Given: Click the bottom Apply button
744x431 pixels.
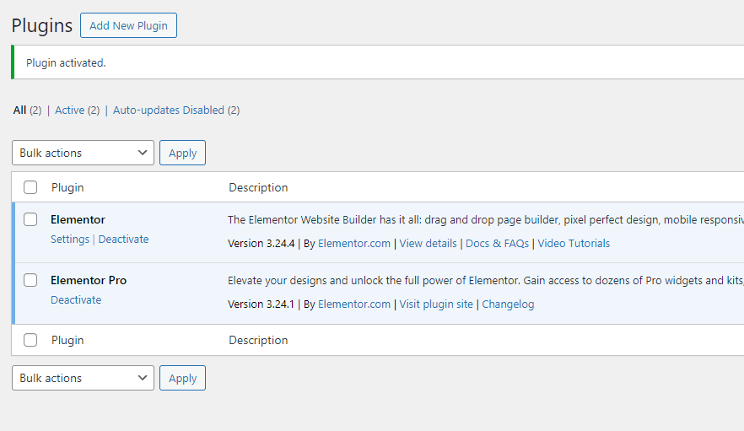Looking at the screenshot, I should (183, 378).
